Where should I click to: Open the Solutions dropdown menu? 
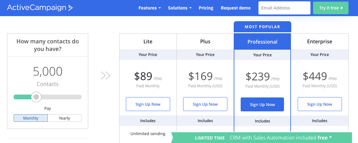click(x=180, y=8)
